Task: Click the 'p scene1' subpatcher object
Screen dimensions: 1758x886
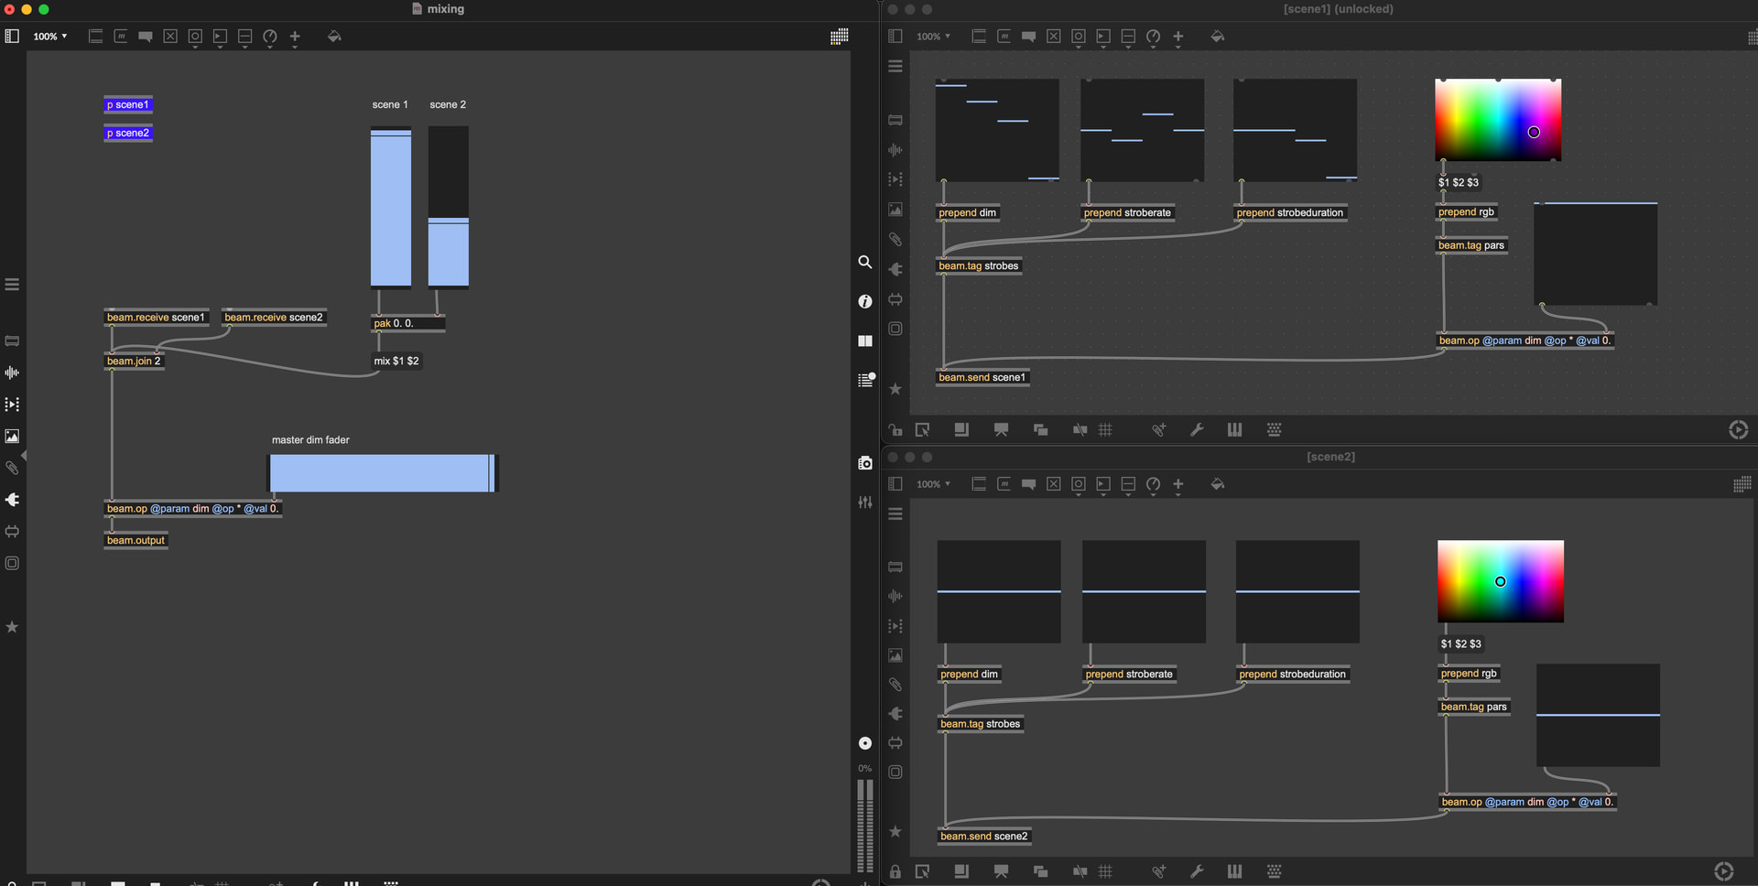Action: click(128, 105)
